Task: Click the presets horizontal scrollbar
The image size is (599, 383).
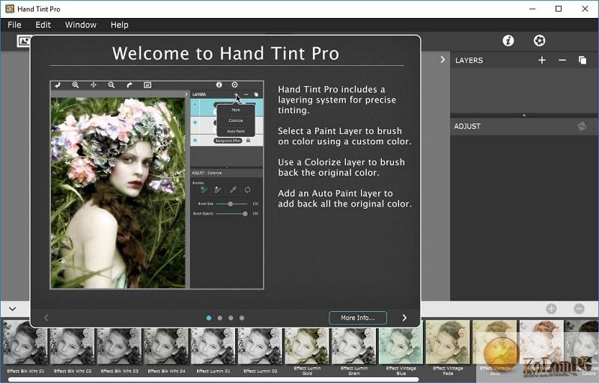Action: pyautogui.click(x=213, y=379)
